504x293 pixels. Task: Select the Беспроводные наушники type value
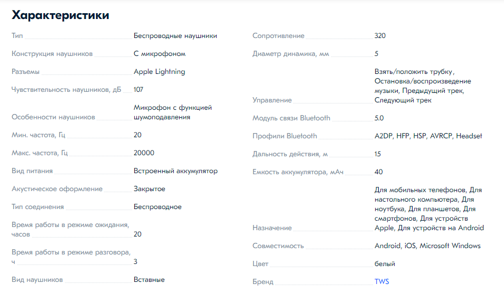click(175, 36)
